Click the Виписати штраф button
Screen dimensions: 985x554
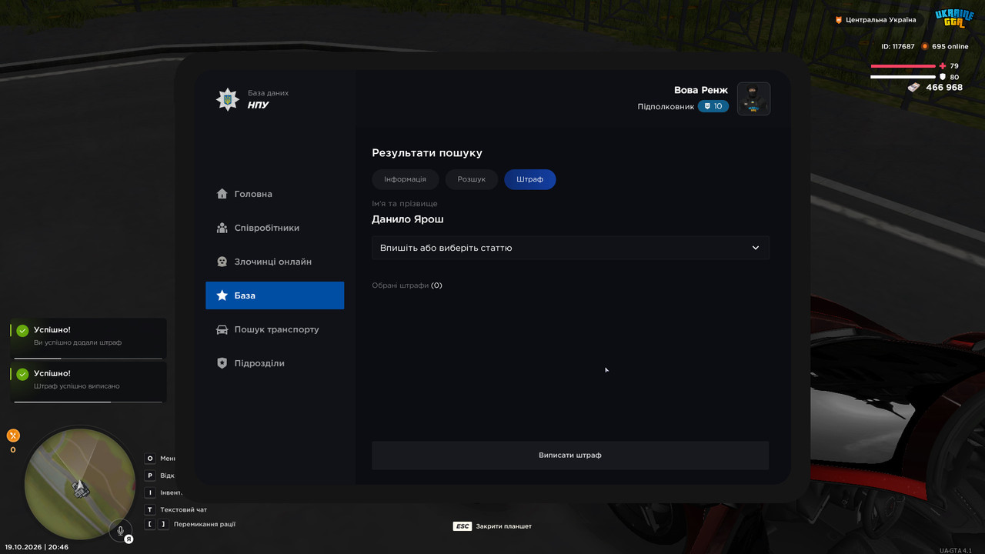tap(570, 455)
